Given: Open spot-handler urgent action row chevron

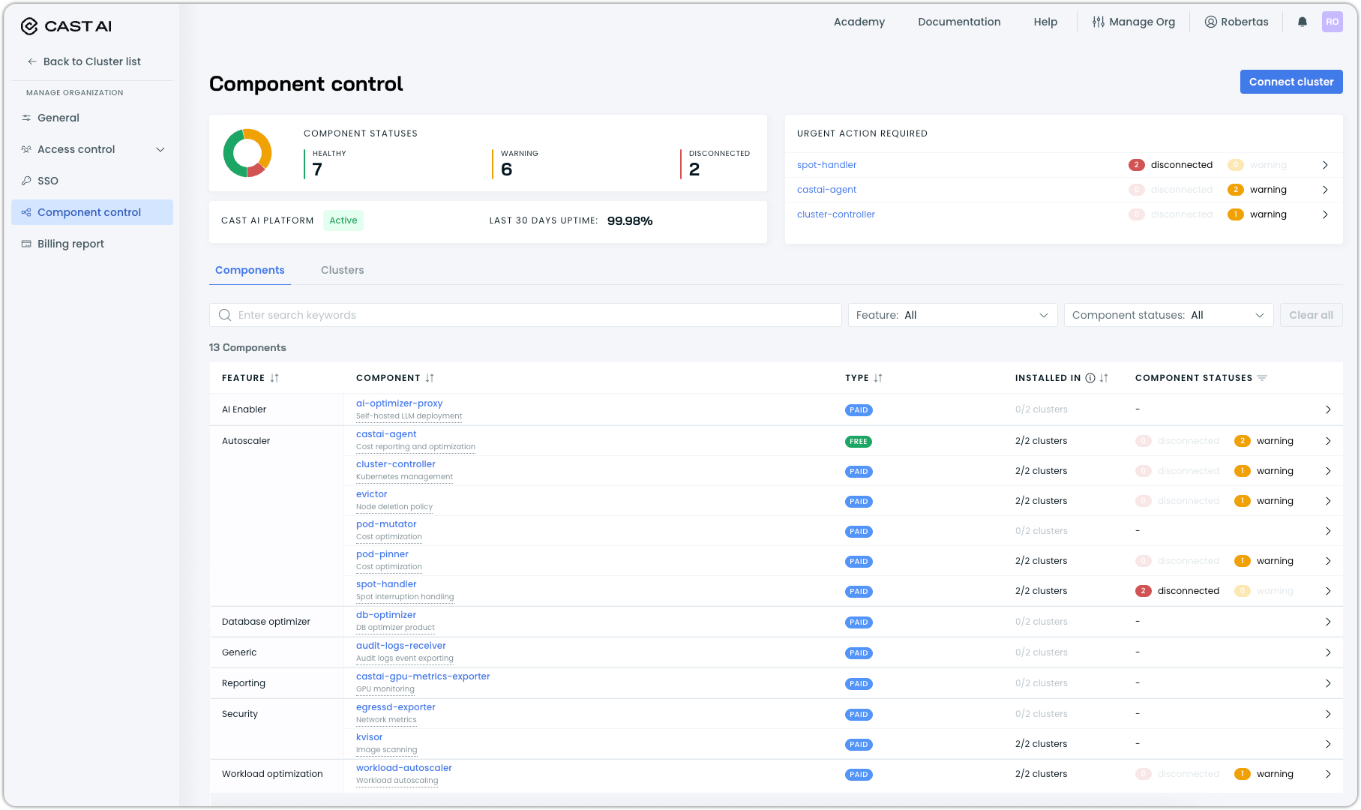Looking at the screenshot, I should 1325,165.
